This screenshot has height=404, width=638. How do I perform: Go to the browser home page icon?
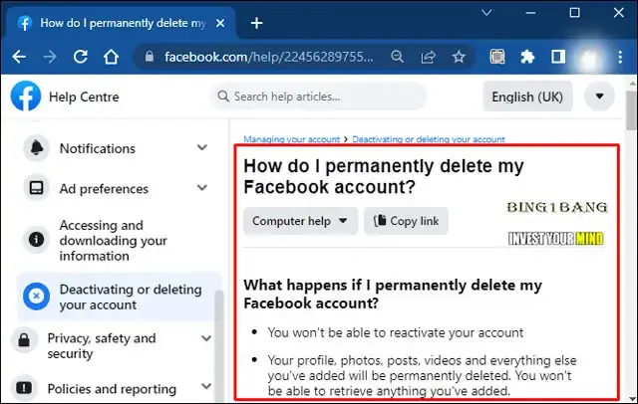pyautogui.click(x=111, y=57)
